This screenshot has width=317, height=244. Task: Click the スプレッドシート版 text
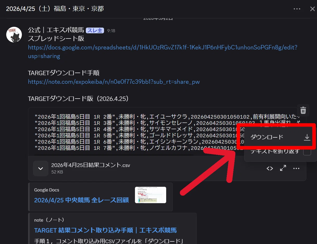pos(56,38)
